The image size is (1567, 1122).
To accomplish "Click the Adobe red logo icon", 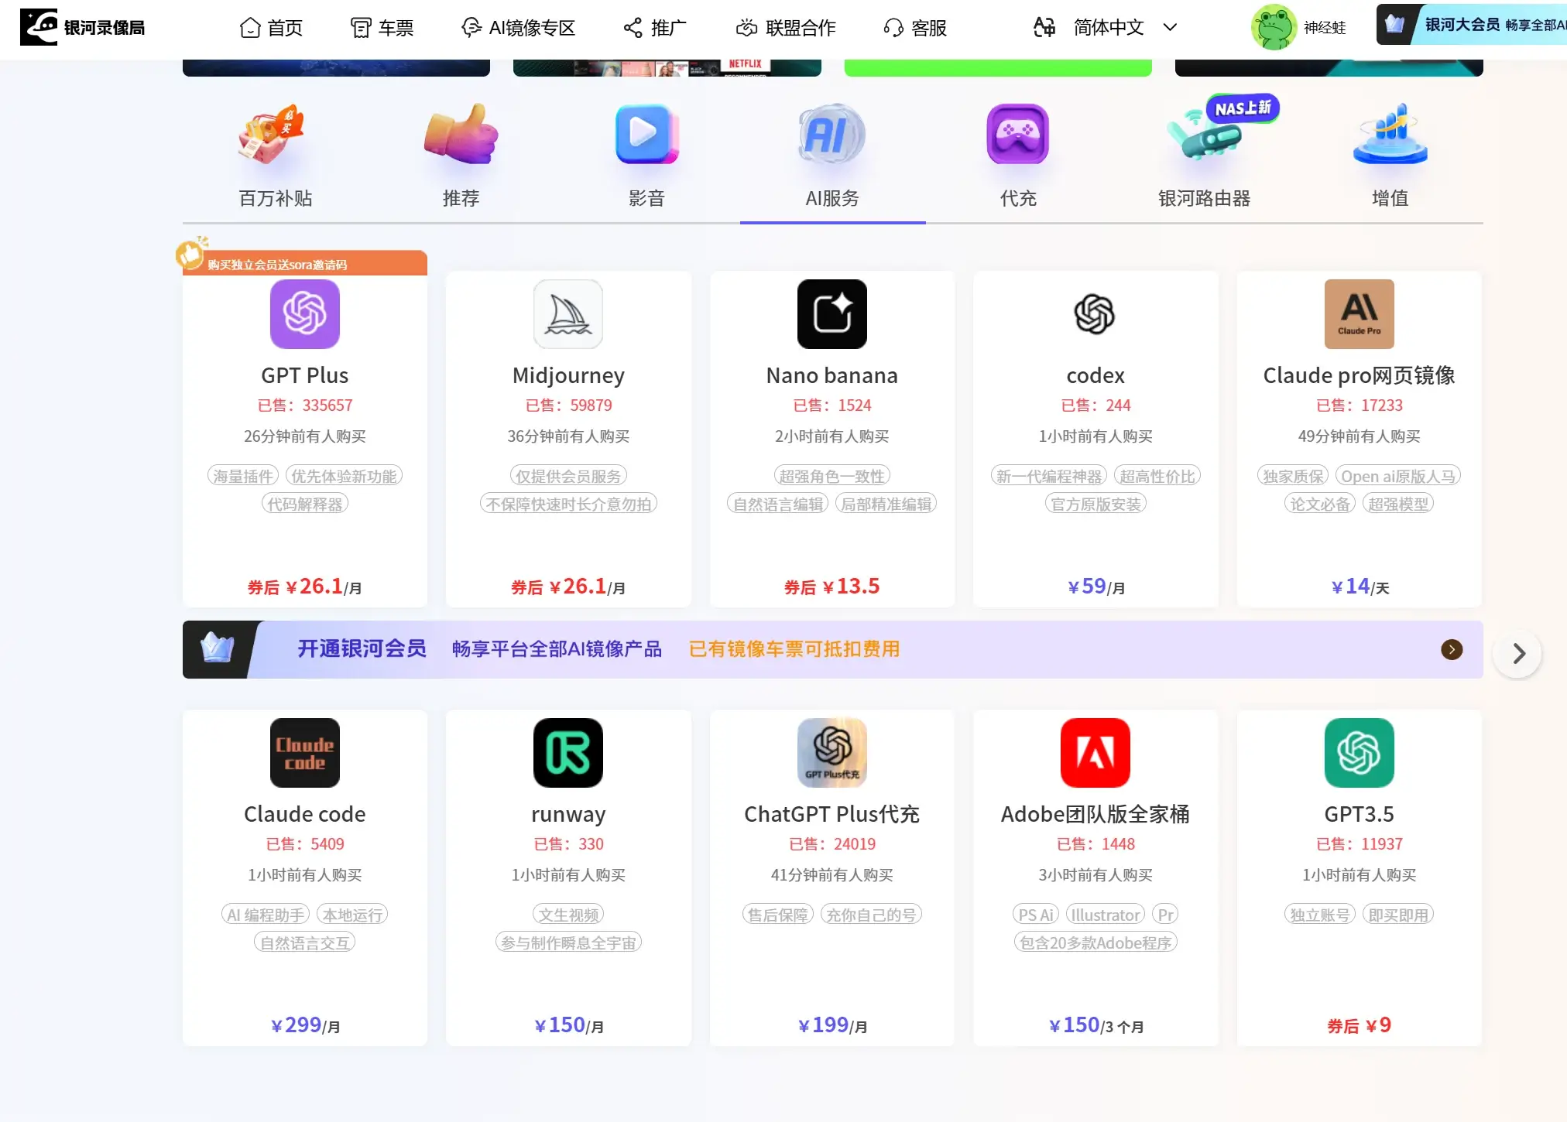I will (1095, 753).
